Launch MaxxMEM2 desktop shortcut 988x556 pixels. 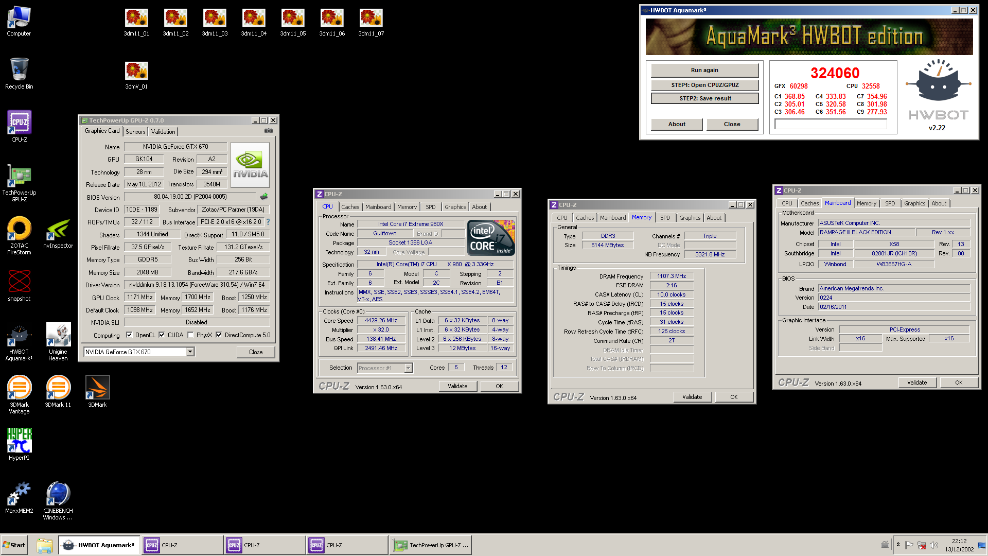point(19,497)
